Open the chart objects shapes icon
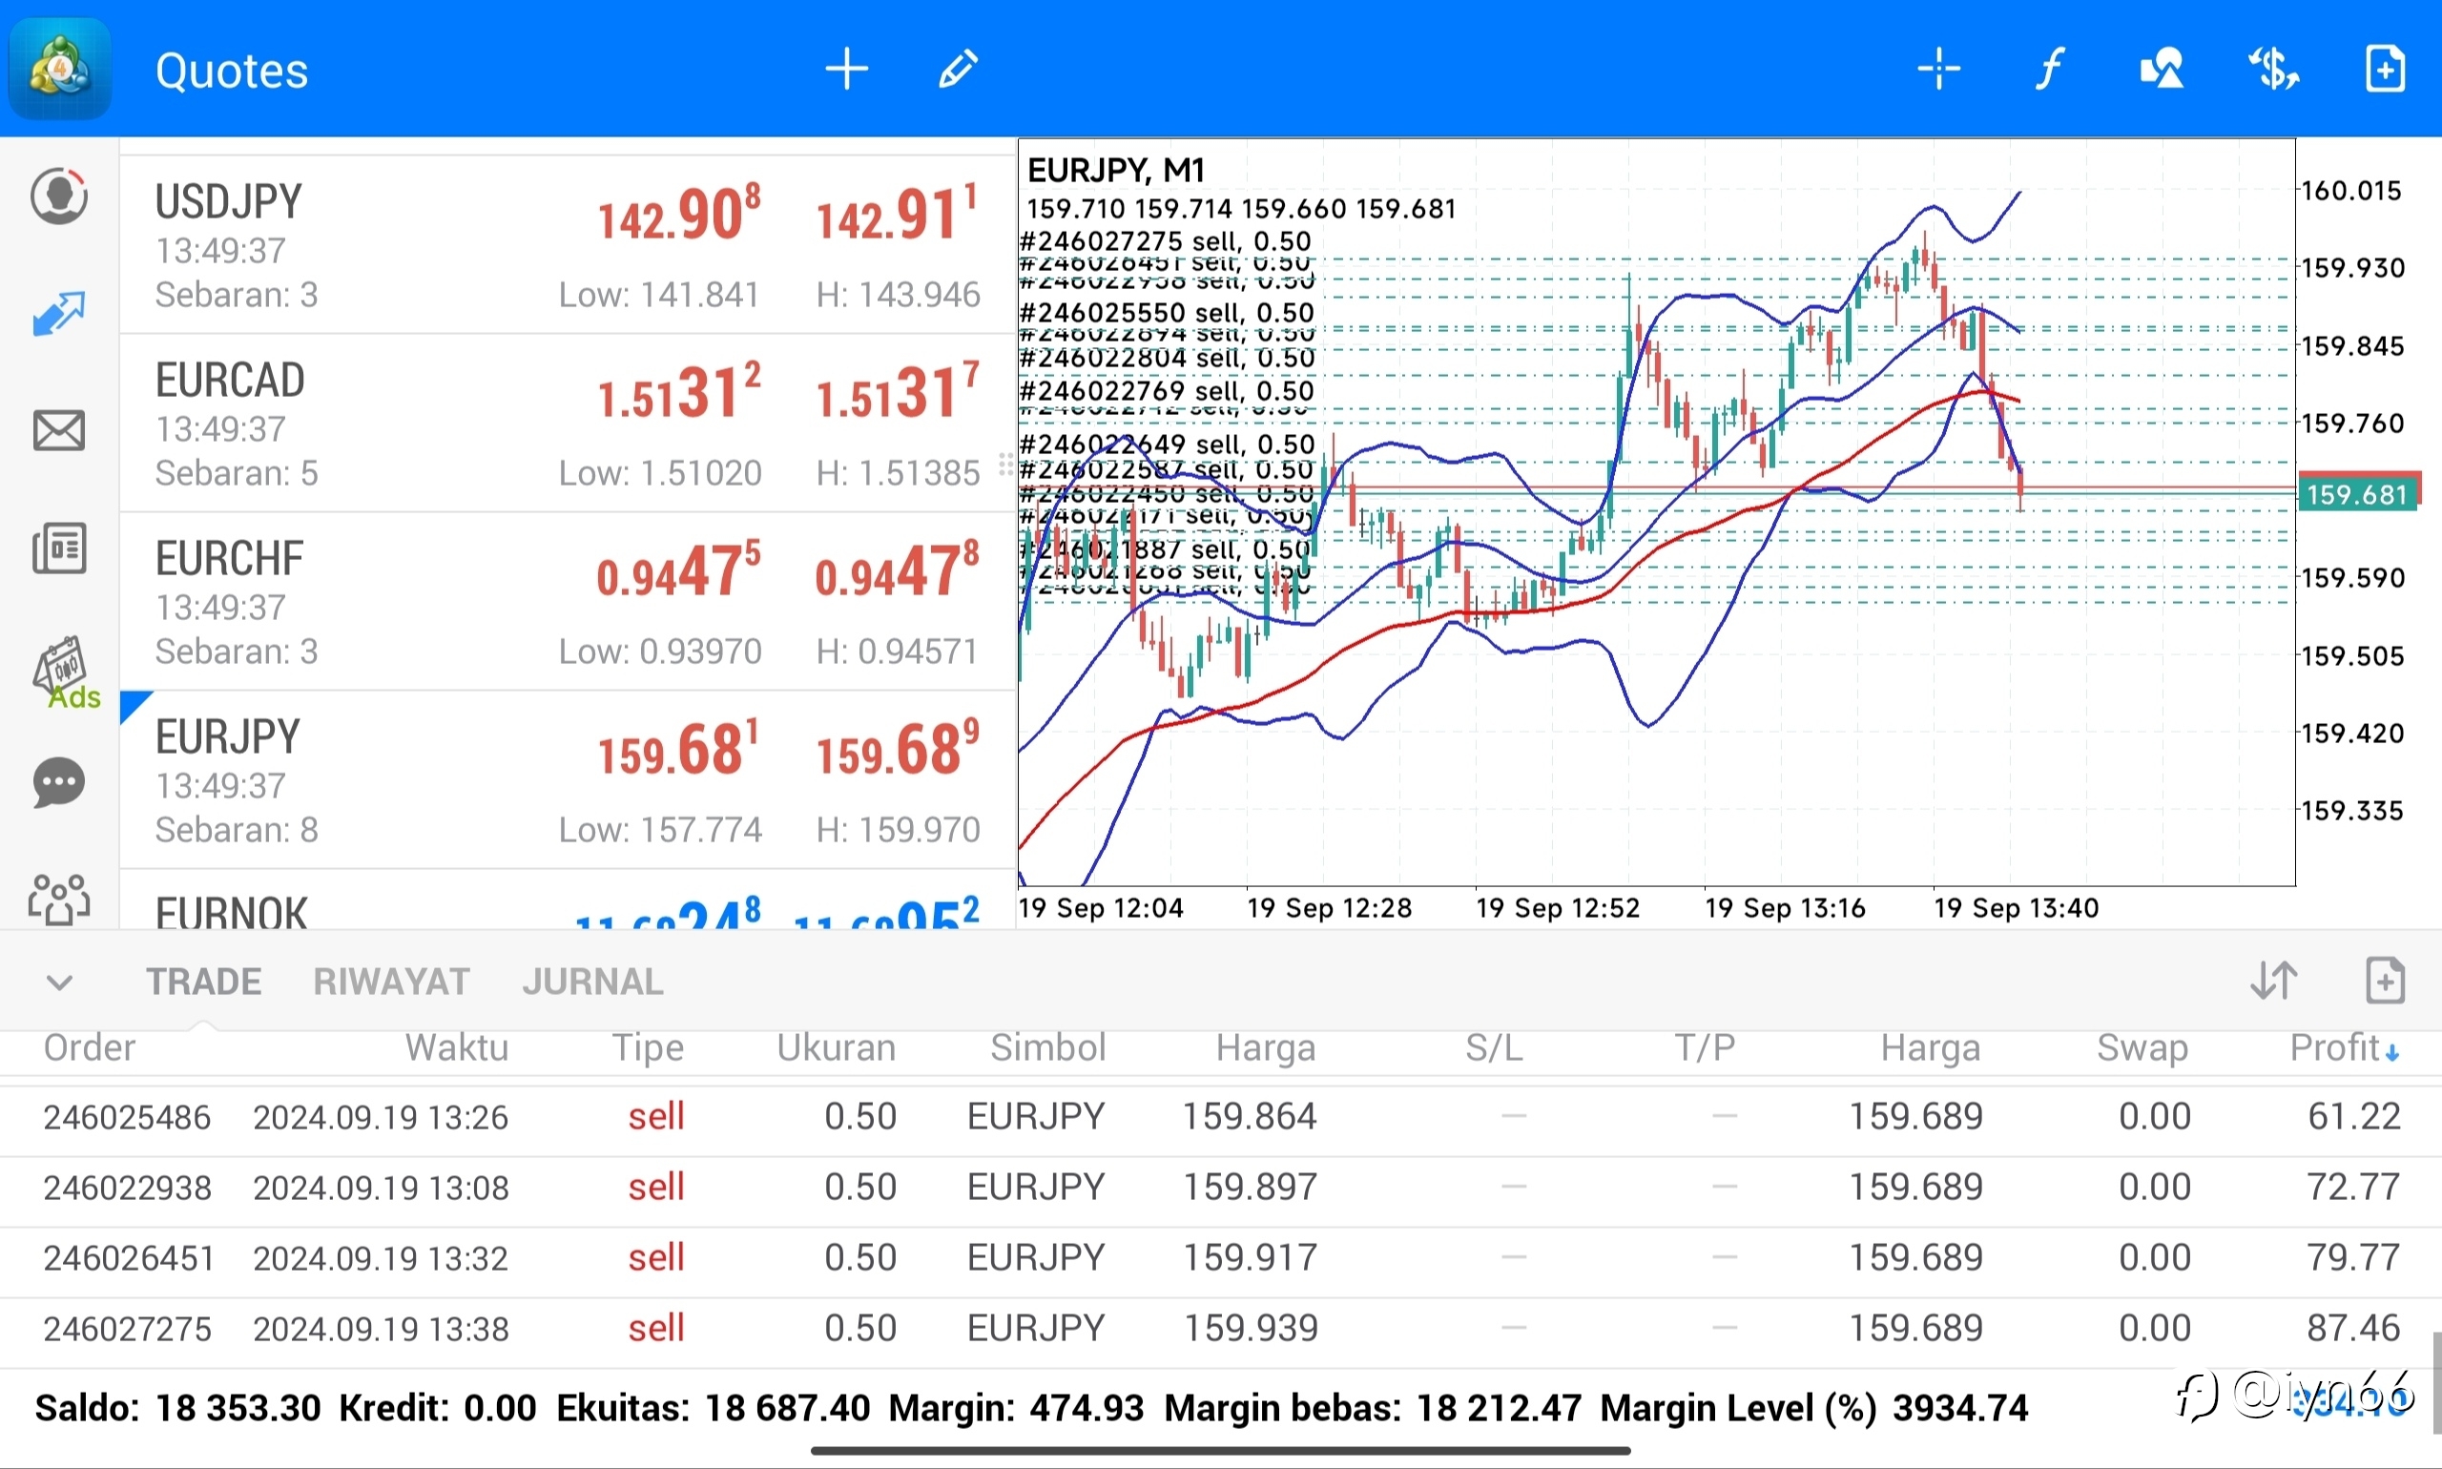 tap(2161, 70)
